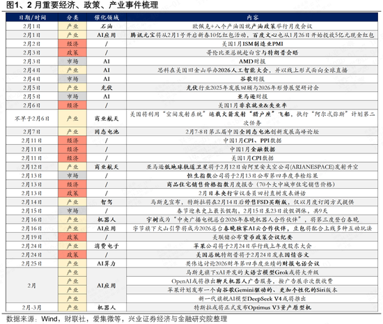Screen dimensions: 383x324
Task: Select the AI算力 domain cell
Action: [107, 264]
